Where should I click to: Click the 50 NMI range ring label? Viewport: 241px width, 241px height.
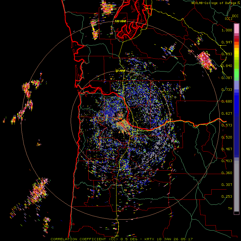(120, 71)
